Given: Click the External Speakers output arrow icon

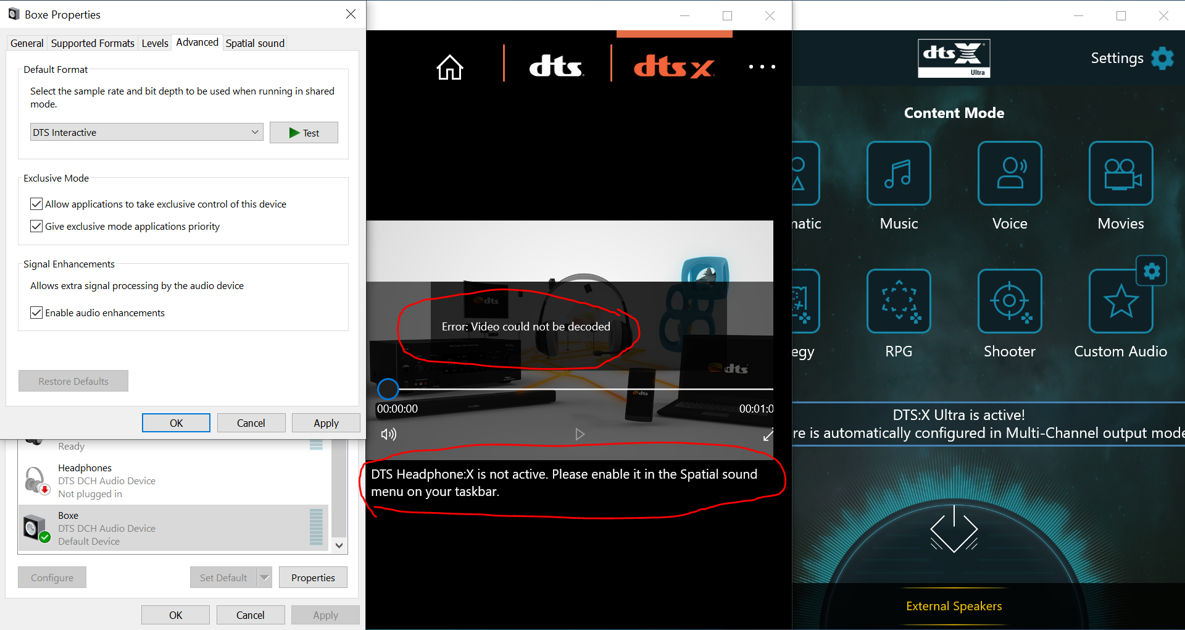Looking at the screenshot, I should 954,529.
